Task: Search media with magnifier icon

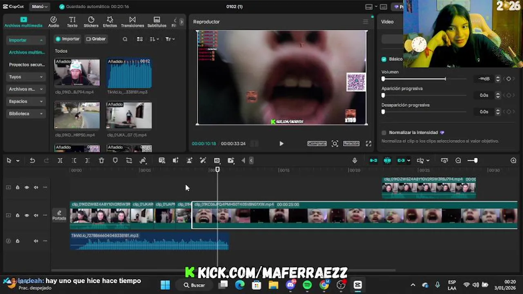Action: coord(125,39)
